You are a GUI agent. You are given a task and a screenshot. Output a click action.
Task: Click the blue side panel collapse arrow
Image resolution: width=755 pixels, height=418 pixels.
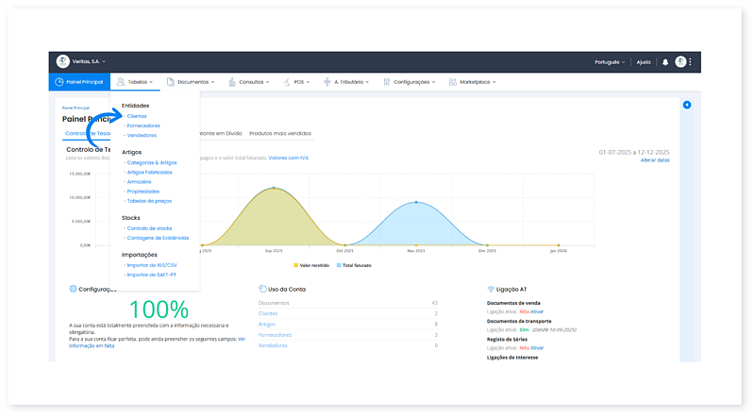(687, 105)
